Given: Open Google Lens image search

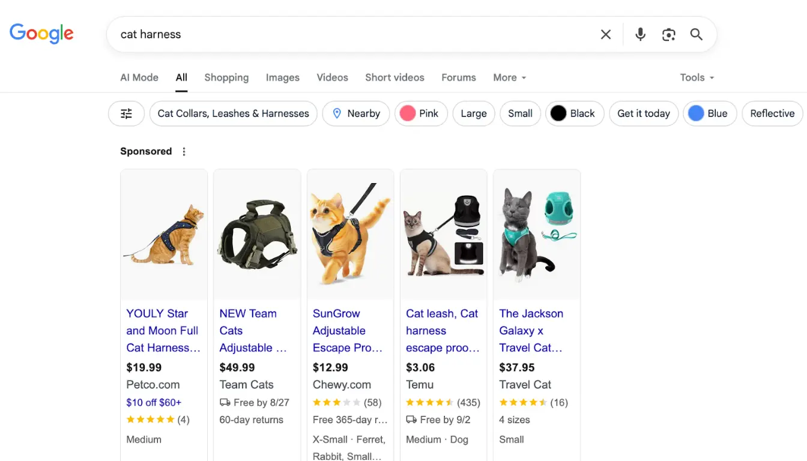Looking at the screenshot, I should pyautogui.click(x=668, y=34).
